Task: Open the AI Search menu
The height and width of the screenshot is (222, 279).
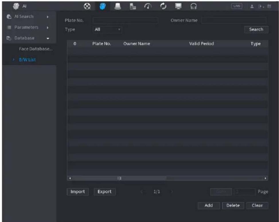Action: pos(29,17)
